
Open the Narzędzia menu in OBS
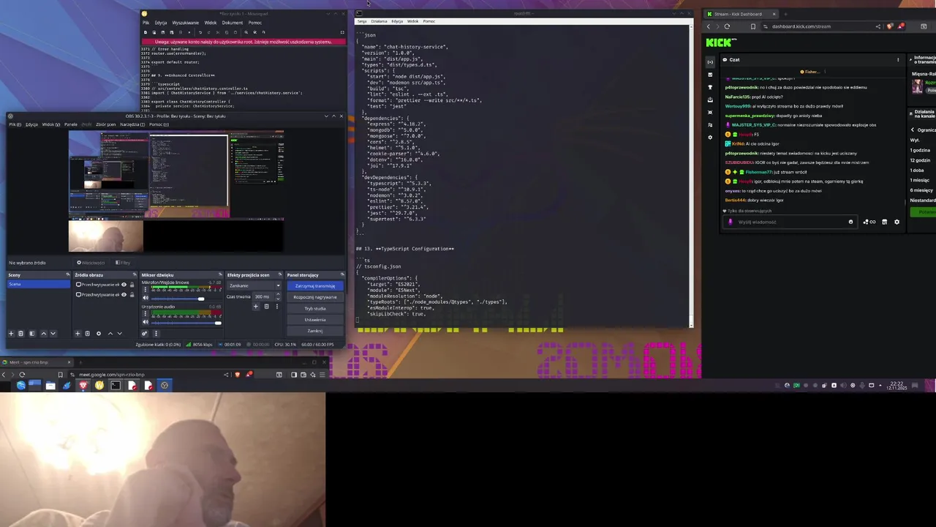coord(132,124)
